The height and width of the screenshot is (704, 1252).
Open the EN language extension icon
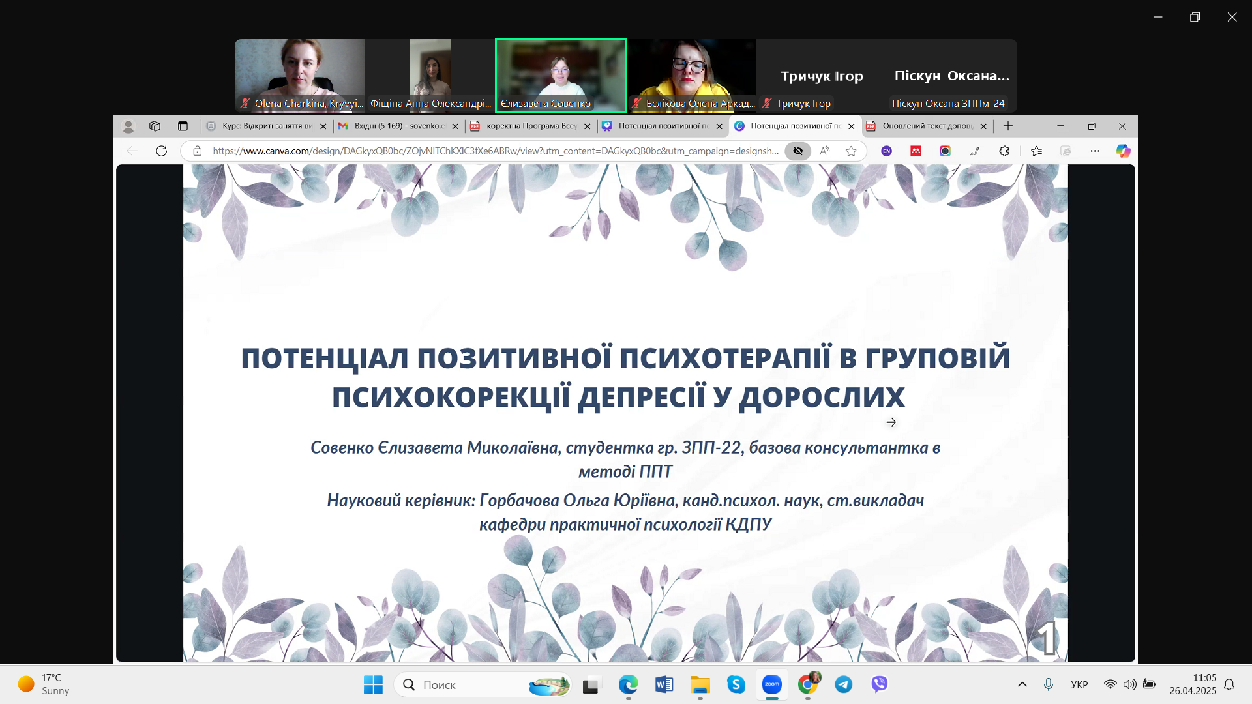point(886,151)
